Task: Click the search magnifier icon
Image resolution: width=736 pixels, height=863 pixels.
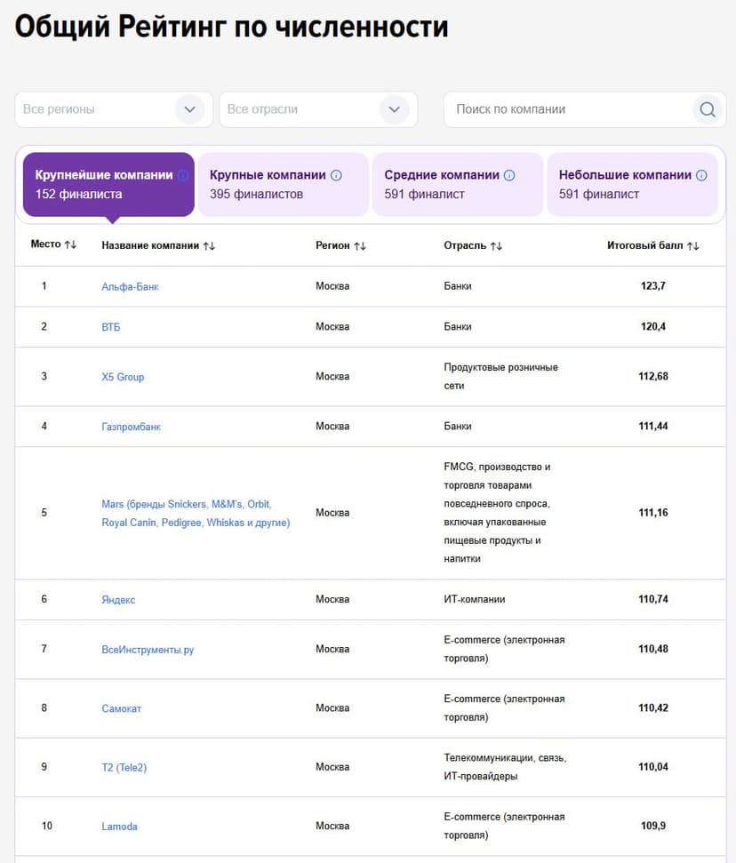Action: coord(707,109)
